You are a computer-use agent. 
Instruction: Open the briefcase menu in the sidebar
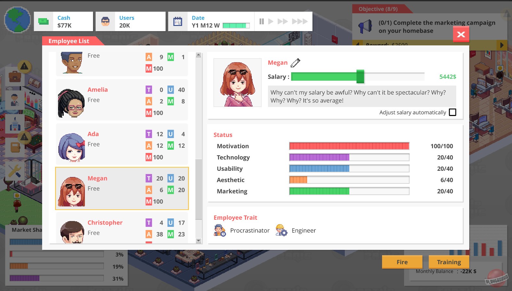pyautogui.click(x=15, y=77)
